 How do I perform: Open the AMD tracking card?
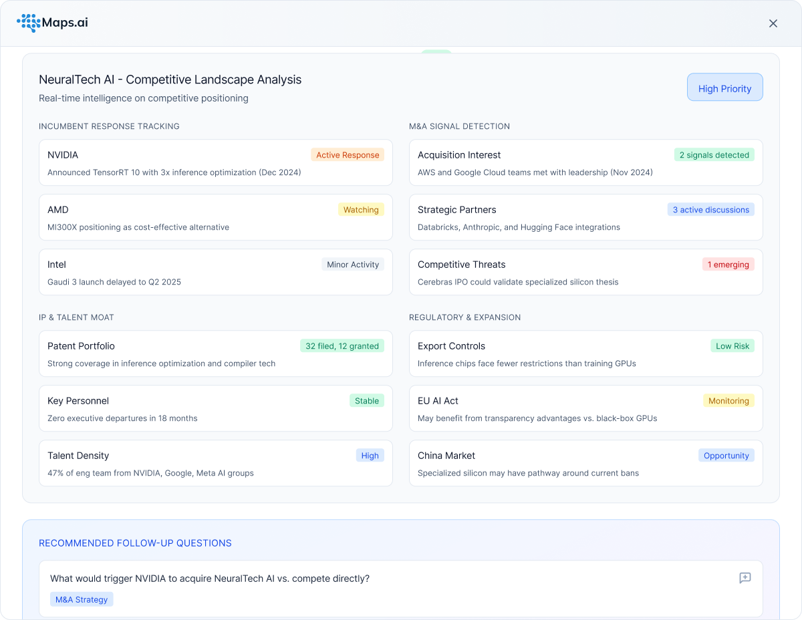[x=215, y=218]
